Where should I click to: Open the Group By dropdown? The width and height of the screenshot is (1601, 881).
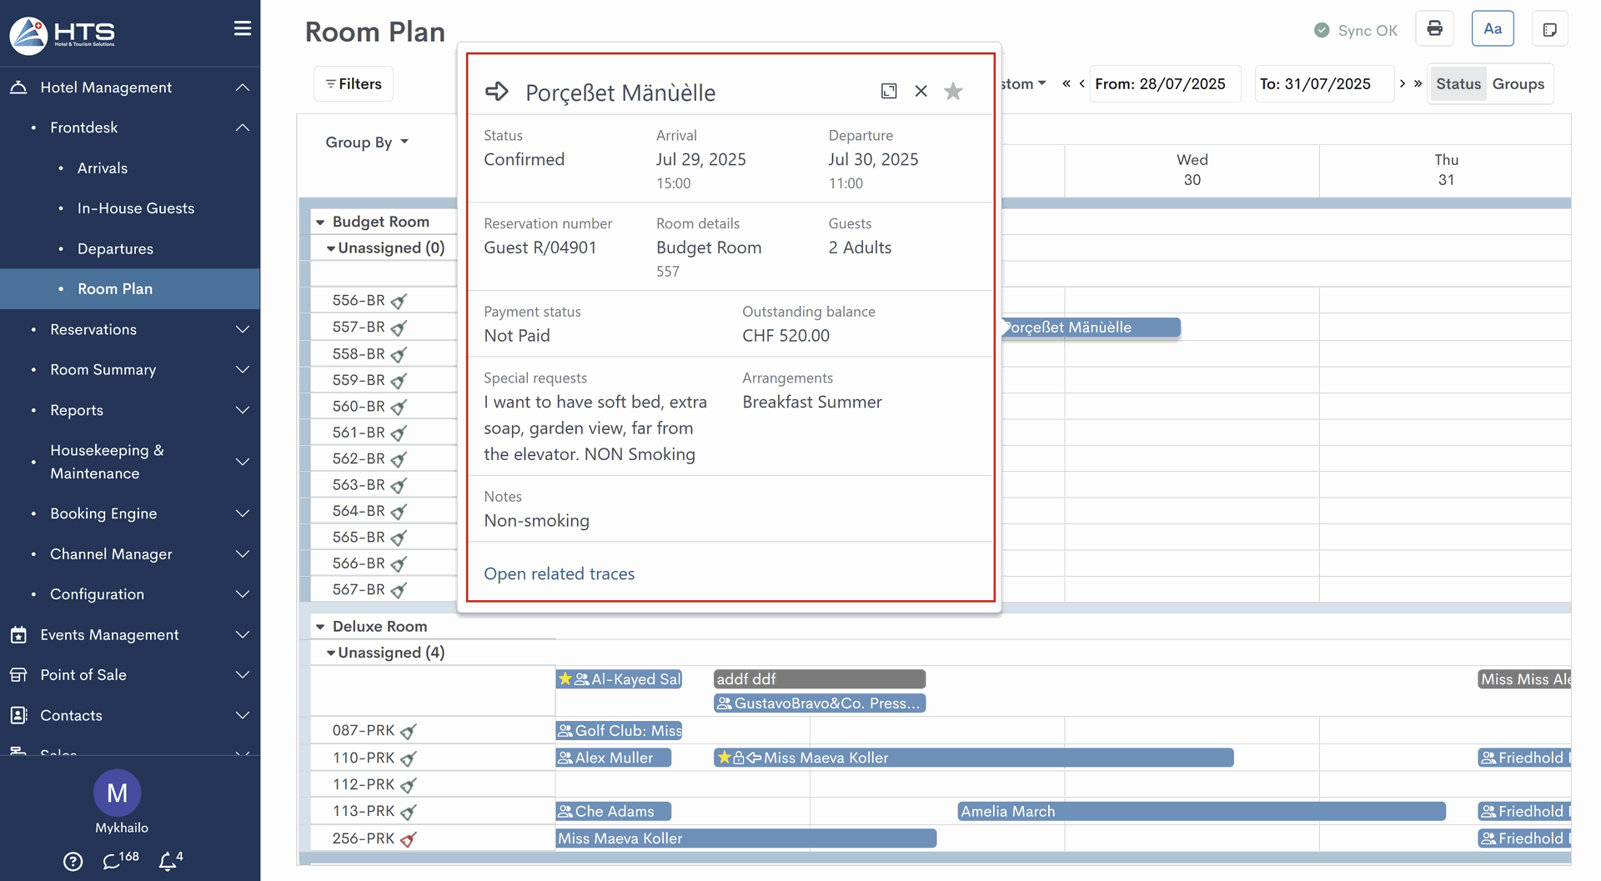367,143
